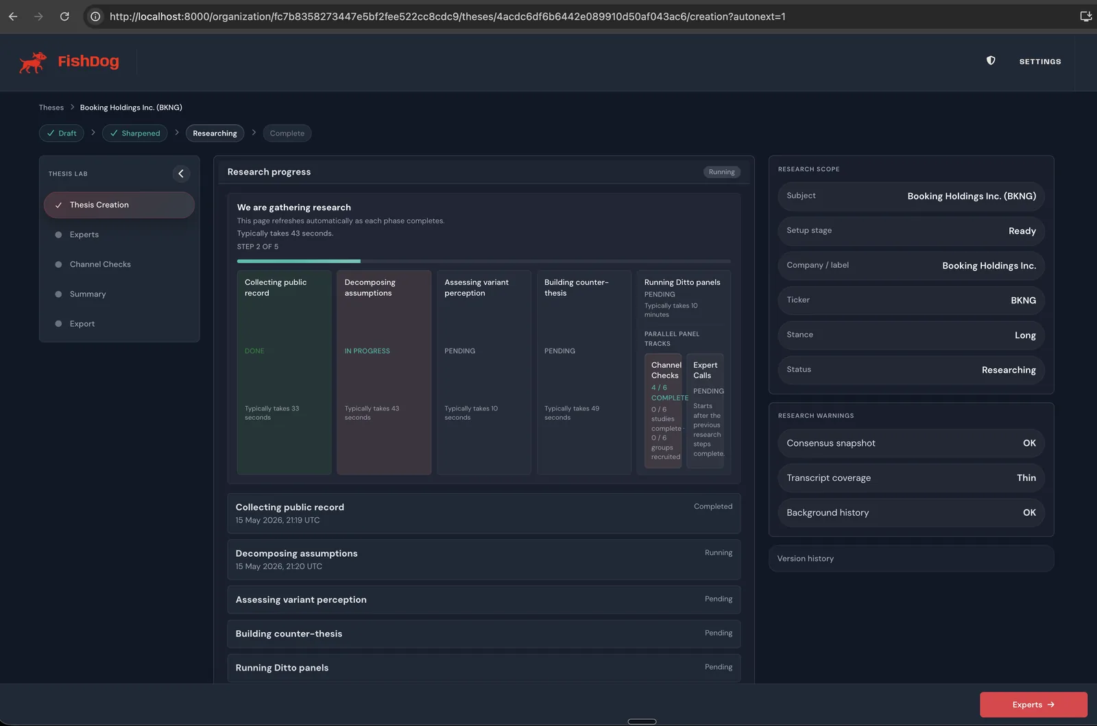
Task: Click the red Experts next button
Action: point(1033,705)
